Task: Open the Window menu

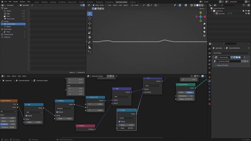Action: tap(22, 2)
